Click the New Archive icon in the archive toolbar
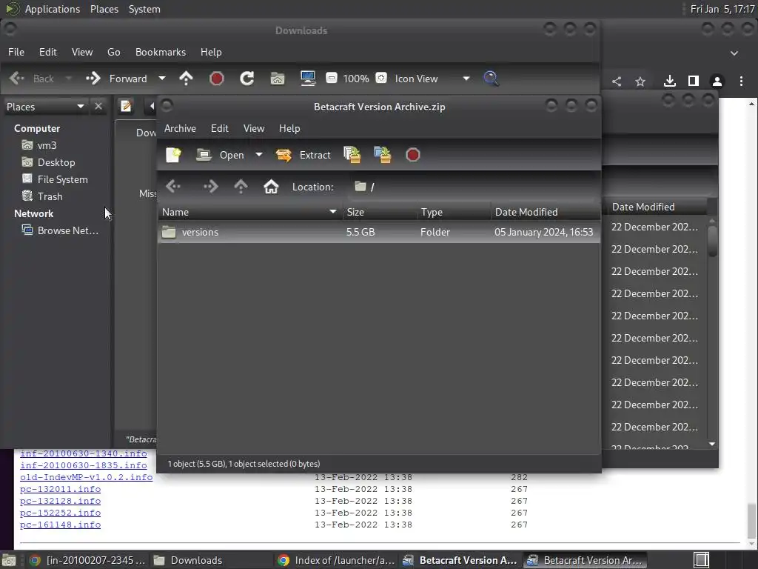This screenshot has height=569, width=758. pos(173,155)
